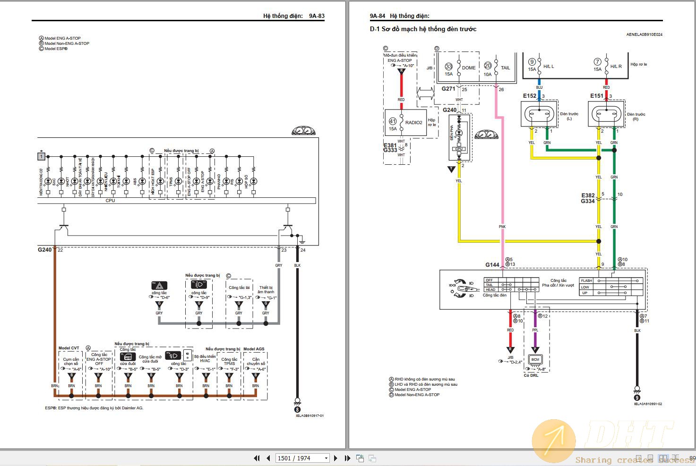Click the tailgate switch icon above "B-5"

tap(128, 357)
